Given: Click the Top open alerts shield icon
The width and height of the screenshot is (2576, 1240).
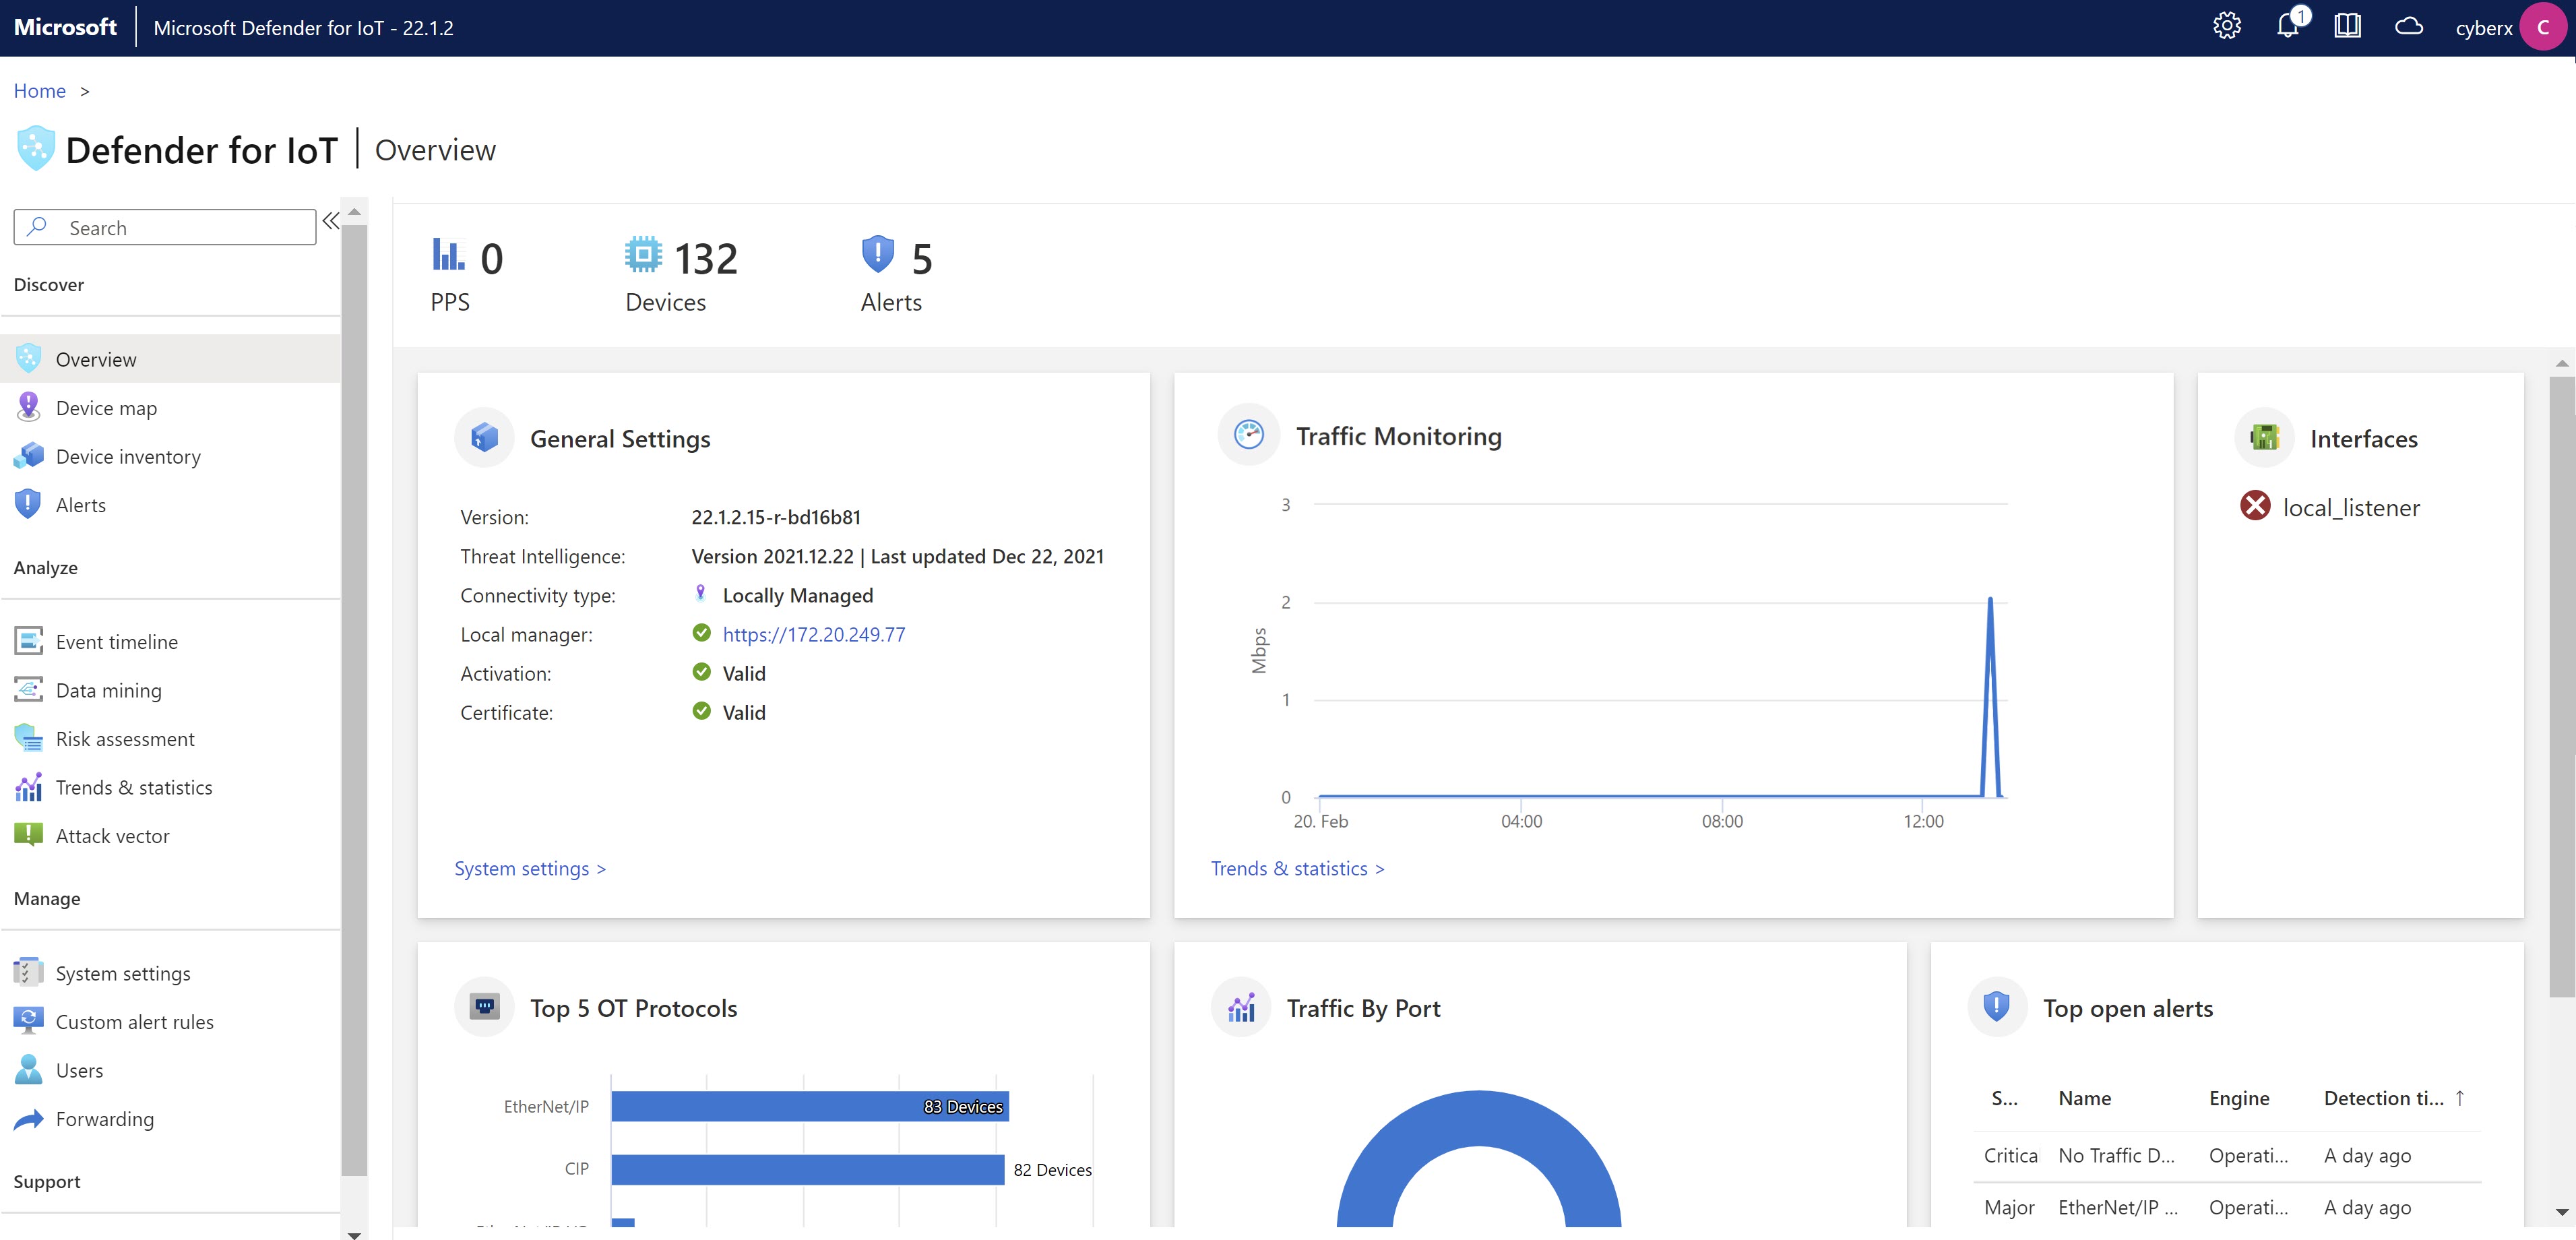Looking at the screenshot, I should point(1996,1006).
